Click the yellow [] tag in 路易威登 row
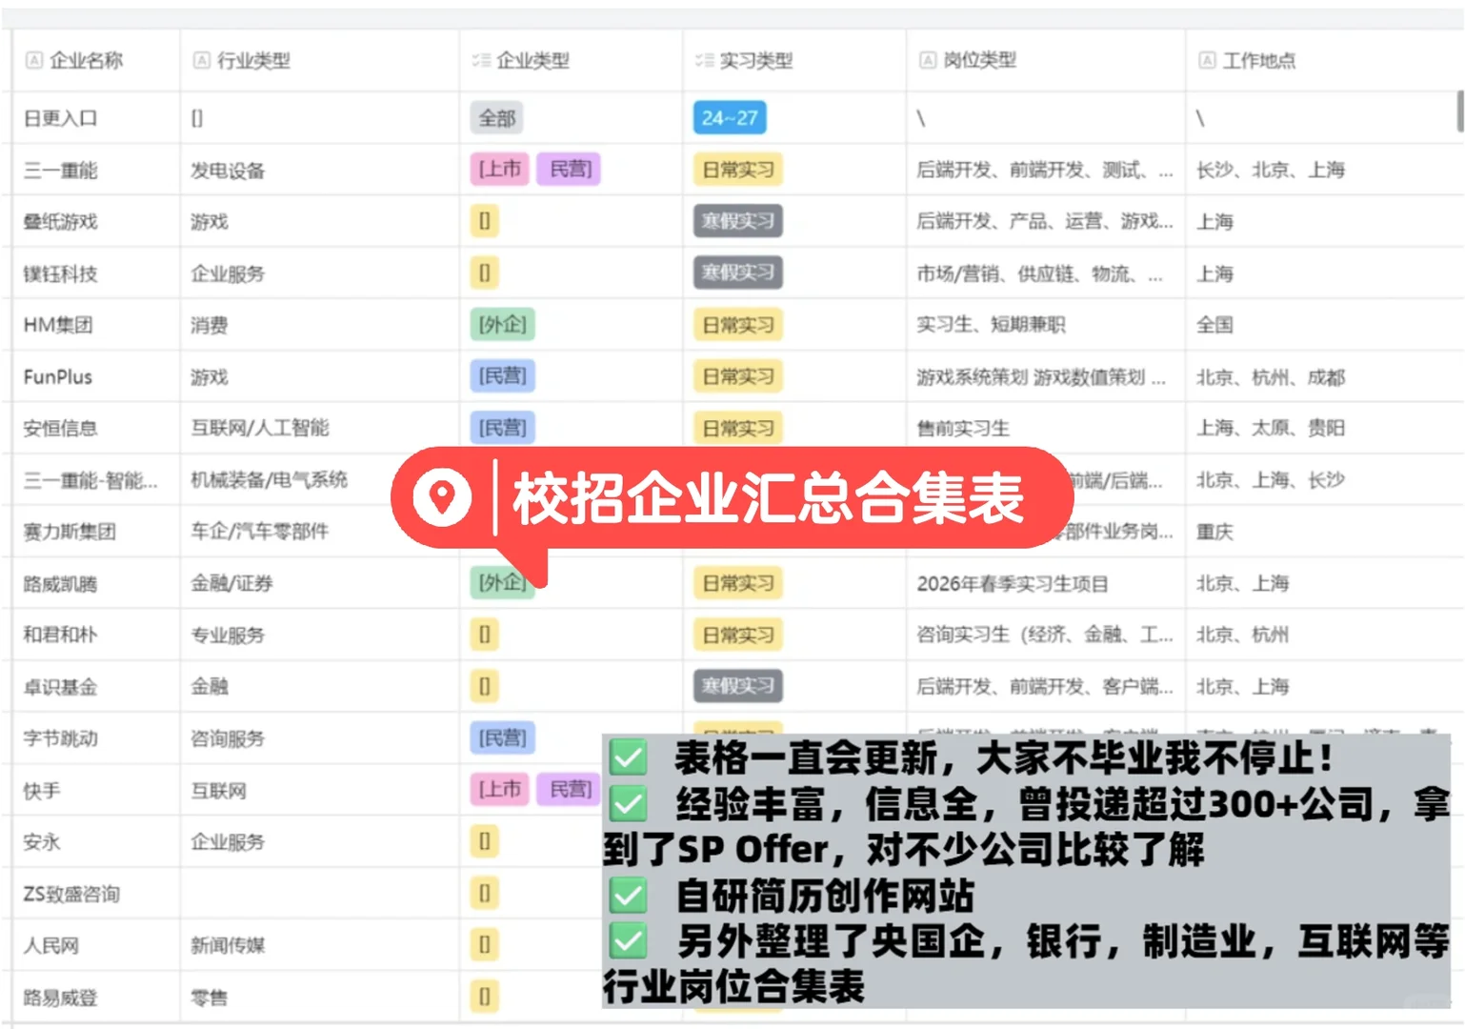The width and height of the screenshot is (1465, 1029). (x=484, y=996)
